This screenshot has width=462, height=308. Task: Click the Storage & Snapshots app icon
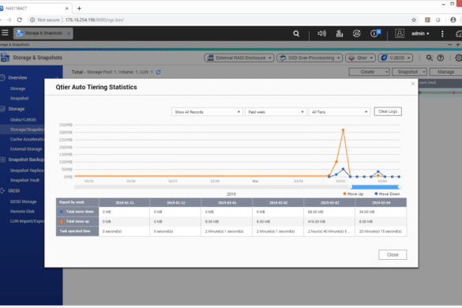pyautogui.click(x=5, y=58)
